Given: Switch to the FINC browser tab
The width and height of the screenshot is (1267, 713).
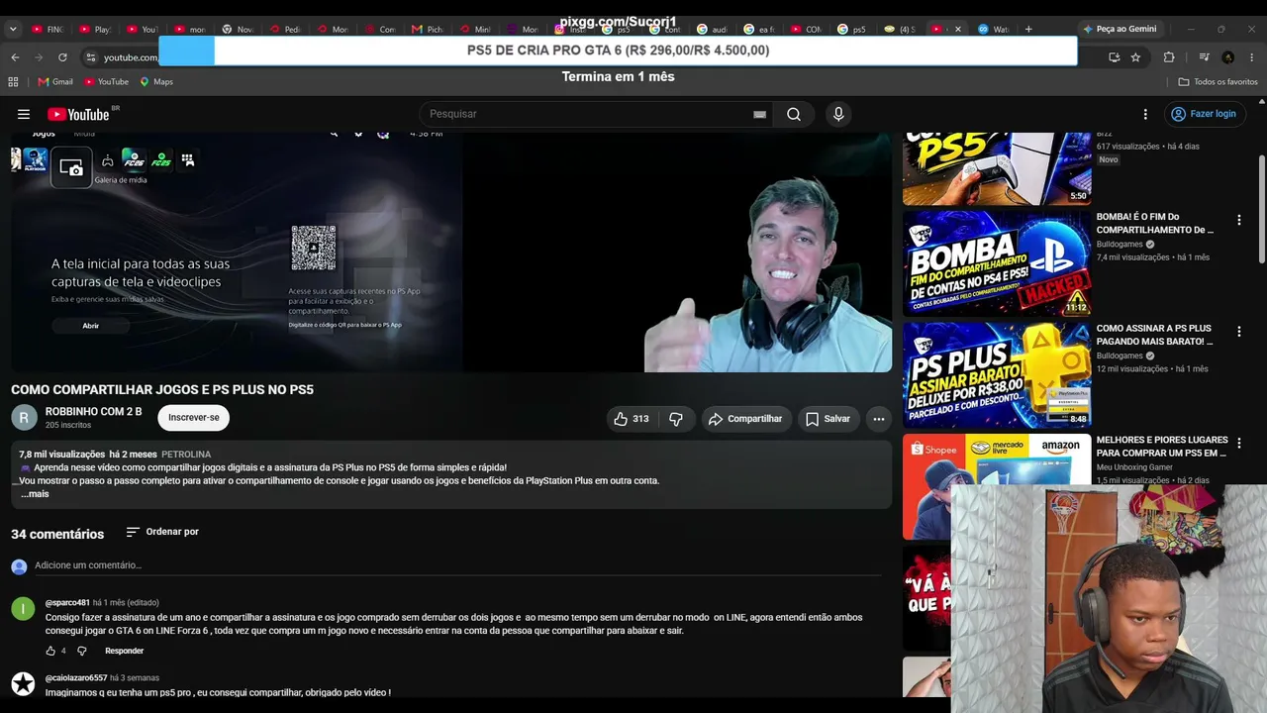Looking at the screenshot, I should coord(47,29).
